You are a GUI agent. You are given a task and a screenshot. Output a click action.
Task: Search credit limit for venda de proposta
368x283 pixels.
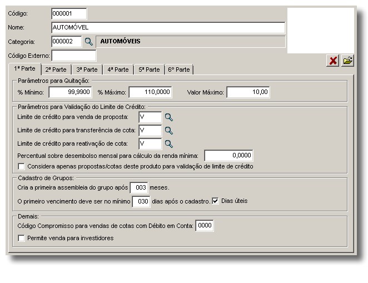click(169, 117)
